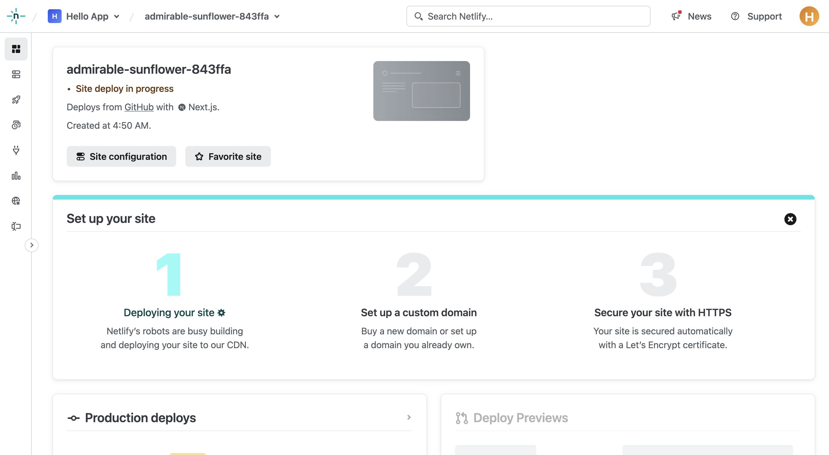
Task: Focus the Search Netlify input field
Action: coord(528,16)
